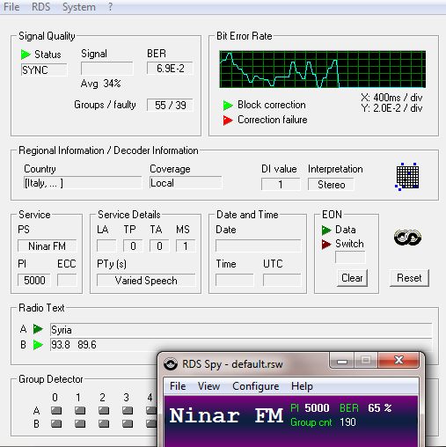Screen dimensions: 446x447
Task: Click Group Detector B1 indicator
Action: click(x=80, y=423)
